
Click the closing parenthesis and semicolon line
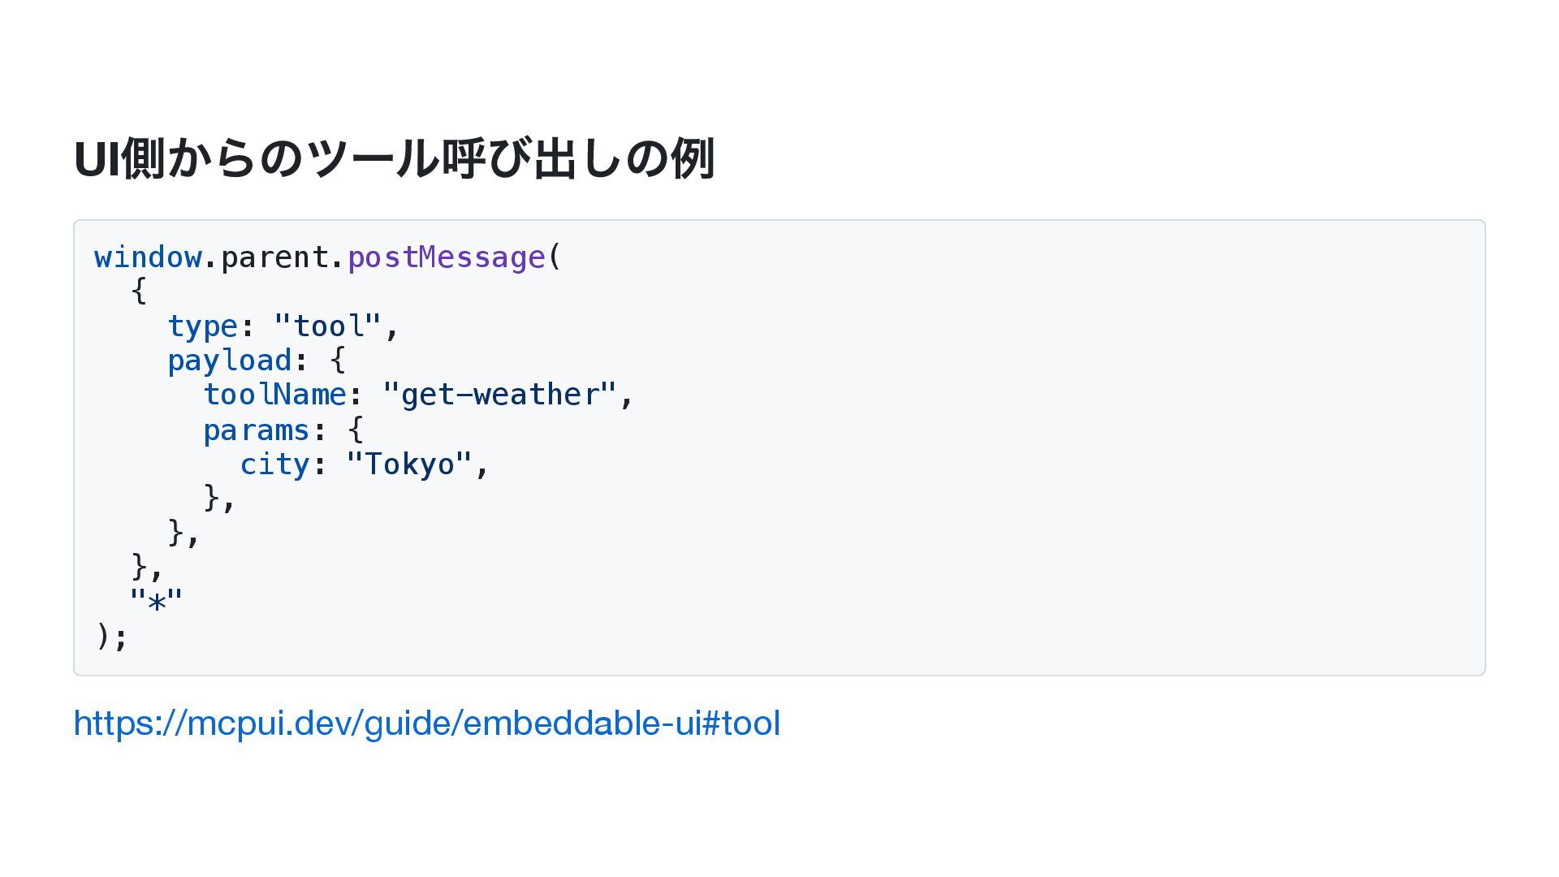pos(112,636)
